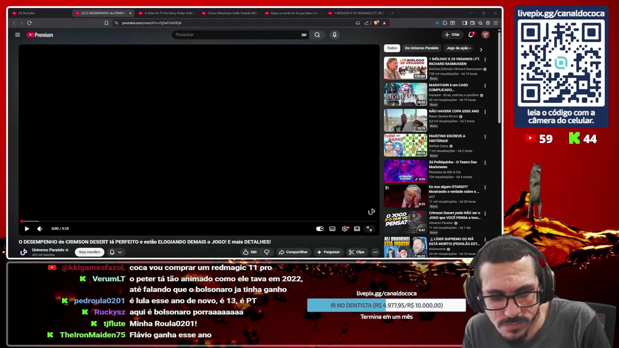Open Eu sou algum OTARIO video thumbnail
This screenshot has height=348, width=619.
tap(405, 196)
